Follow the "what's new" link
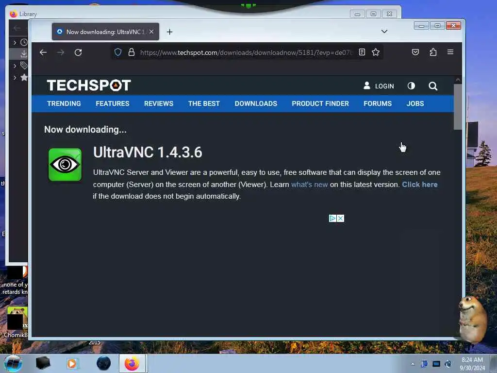 pyautogui.click(x=309, y=185)
